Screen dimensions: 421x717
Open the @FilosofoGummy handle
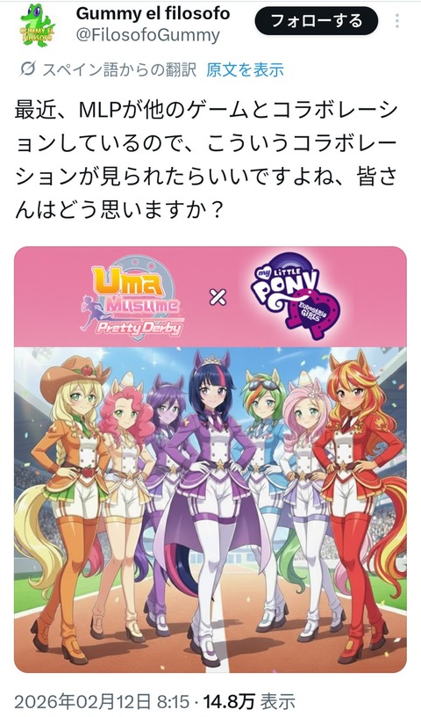tap(148, 35)
